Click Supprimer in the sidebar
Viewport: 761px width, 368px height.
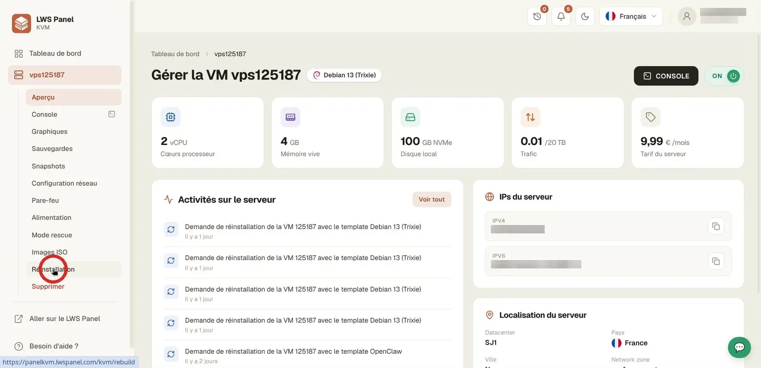pos(48,287)
